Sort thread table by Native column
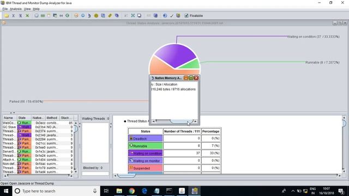 [x=38, y=118]
